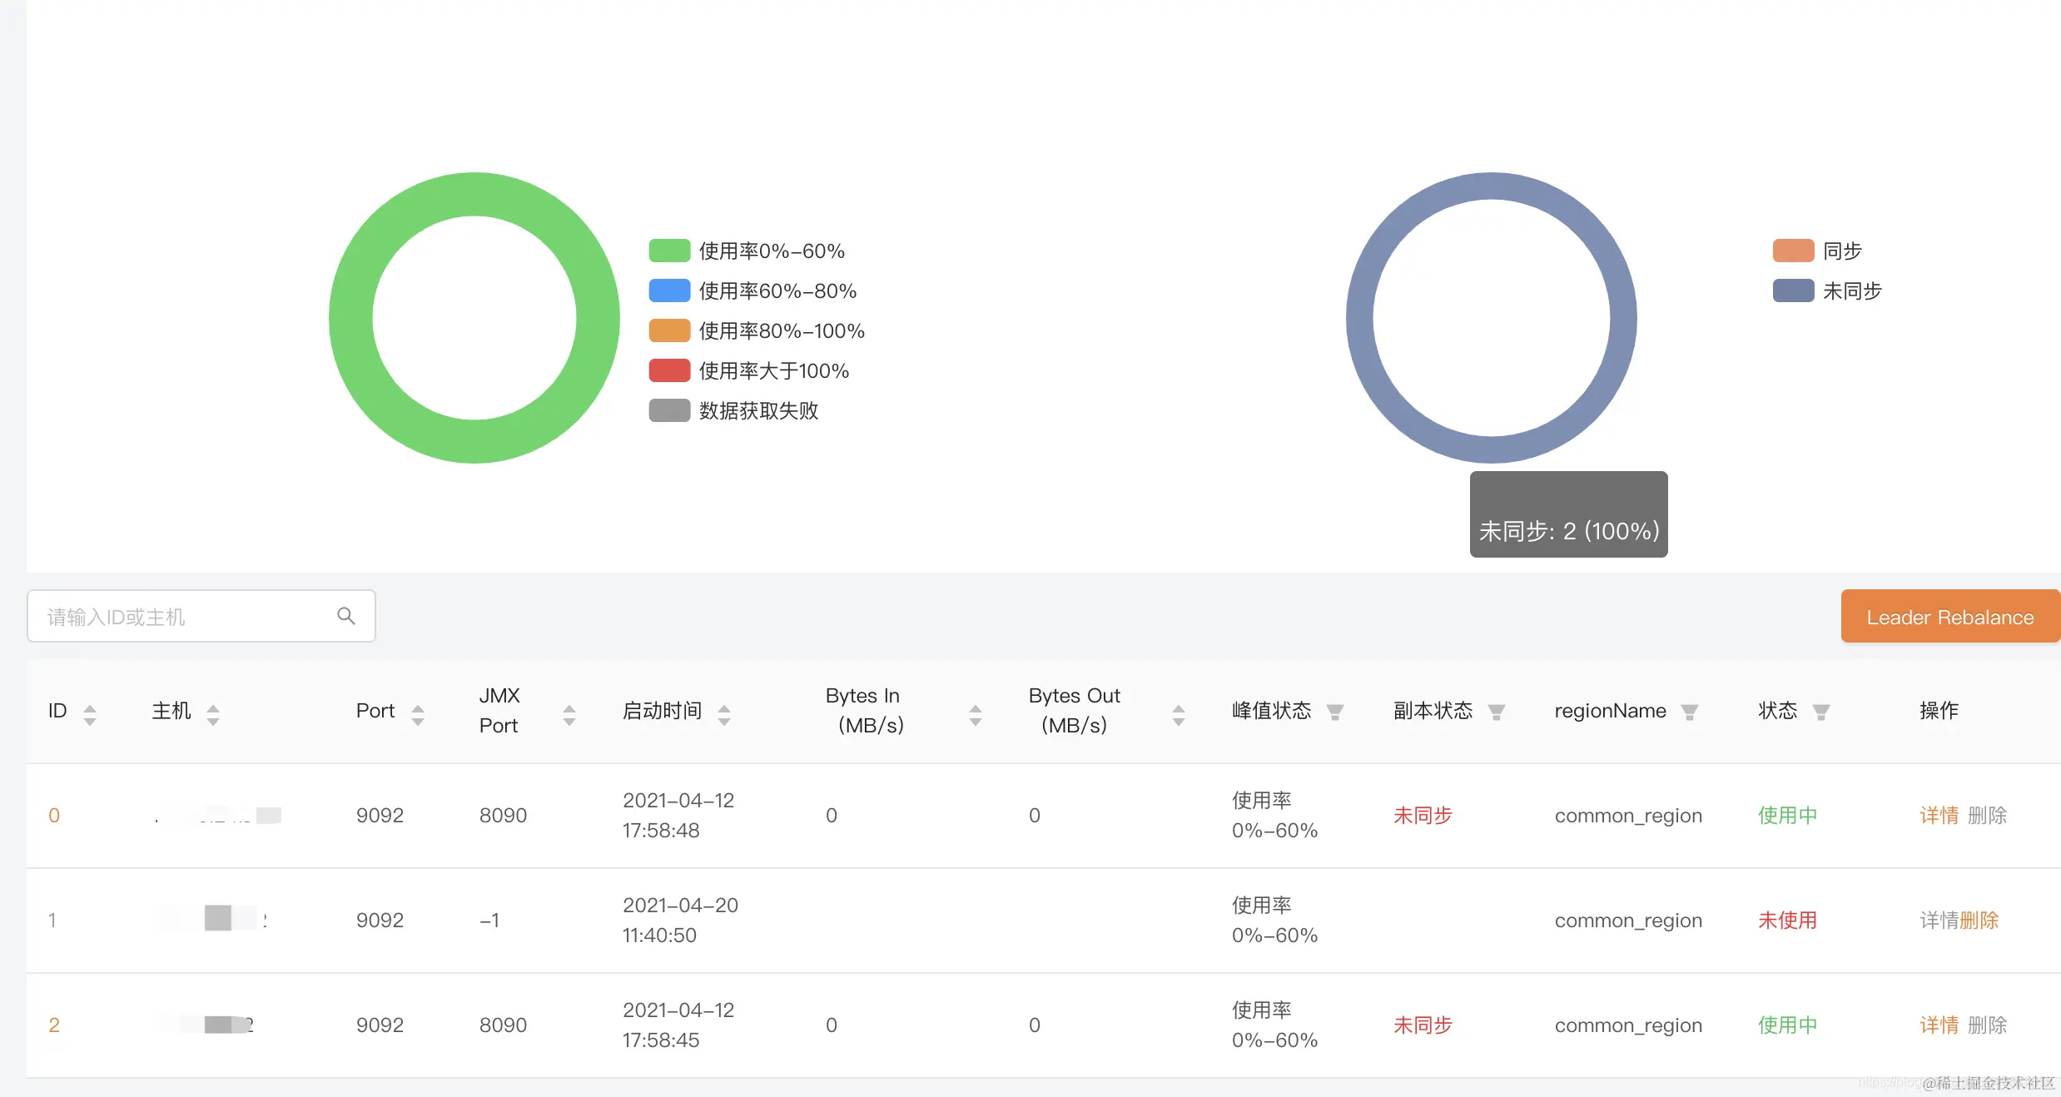The image size is (2061, 1097).
Task: Sort by Port column arrows
Action: click(x=418, y=713)
